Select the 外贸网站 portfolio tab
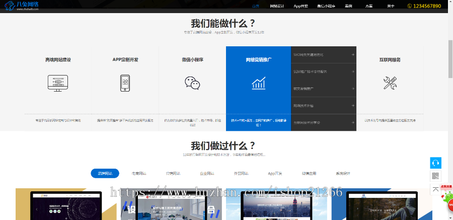 (241, 174)
